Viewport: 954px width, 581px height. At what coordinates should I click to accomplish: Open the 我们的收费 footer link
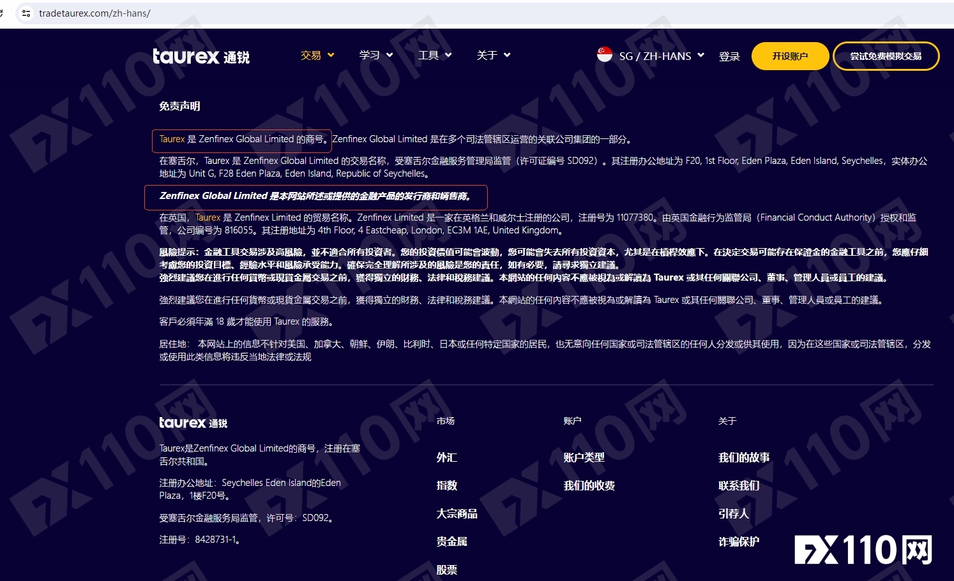click(589, 486)
